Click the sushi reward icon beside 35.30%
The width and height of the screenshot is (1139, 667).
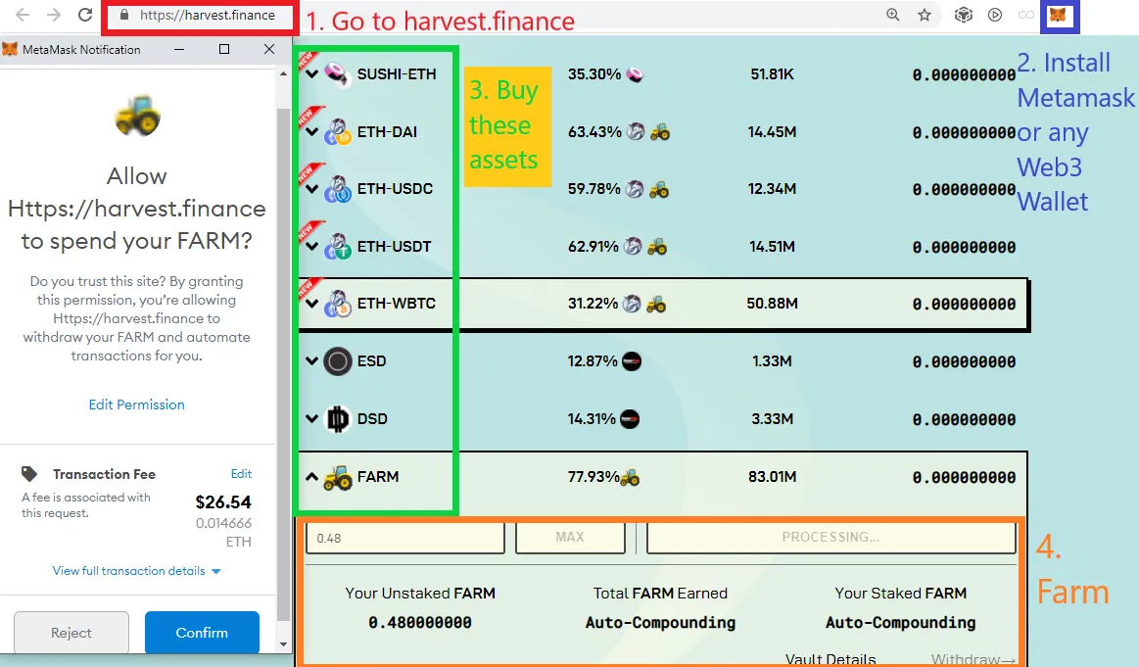(635, 74)
